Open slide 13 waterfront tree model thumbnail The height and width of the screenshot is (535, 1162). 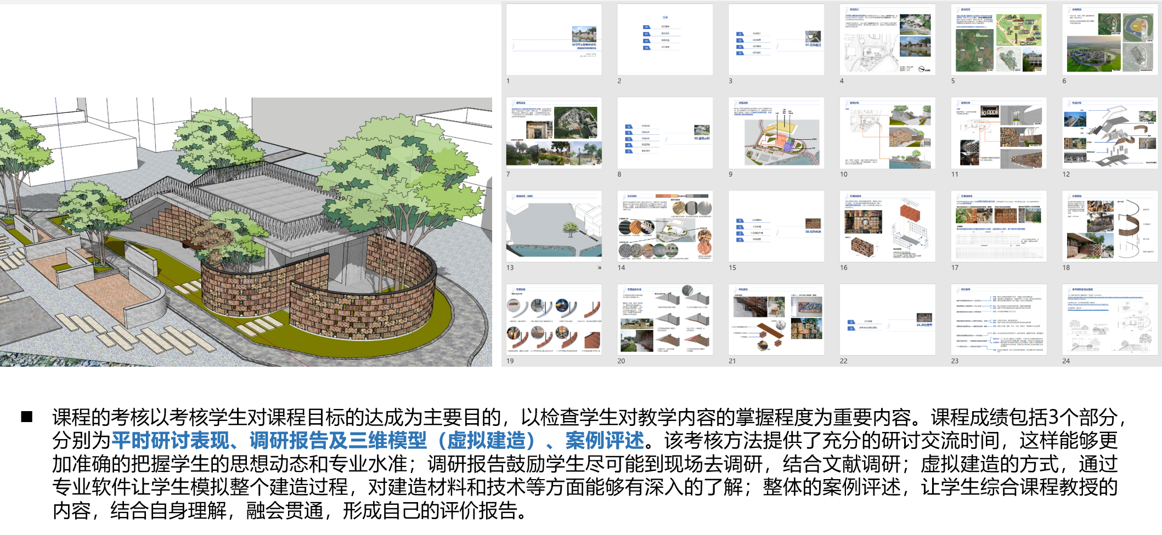(x=554, y=226)
